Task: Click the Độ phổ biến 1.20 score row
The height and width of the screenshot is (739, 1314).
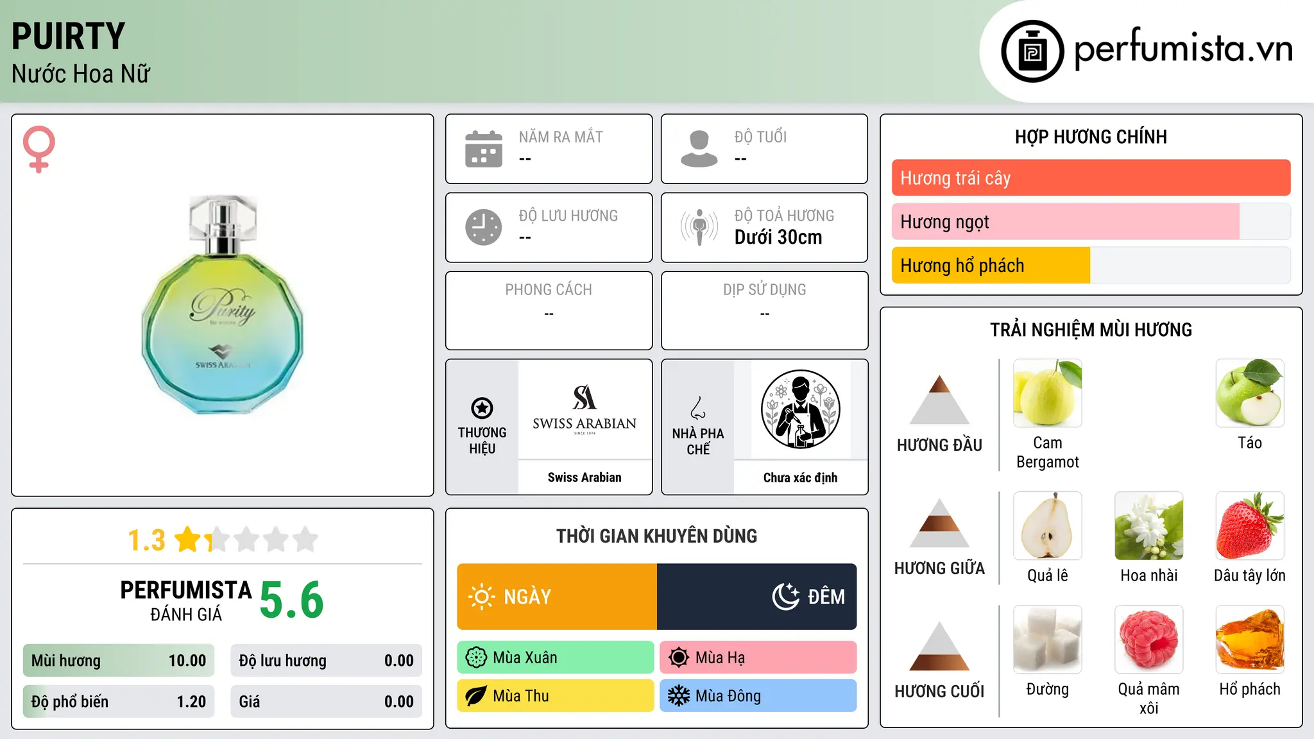Action: click(119, 702)
